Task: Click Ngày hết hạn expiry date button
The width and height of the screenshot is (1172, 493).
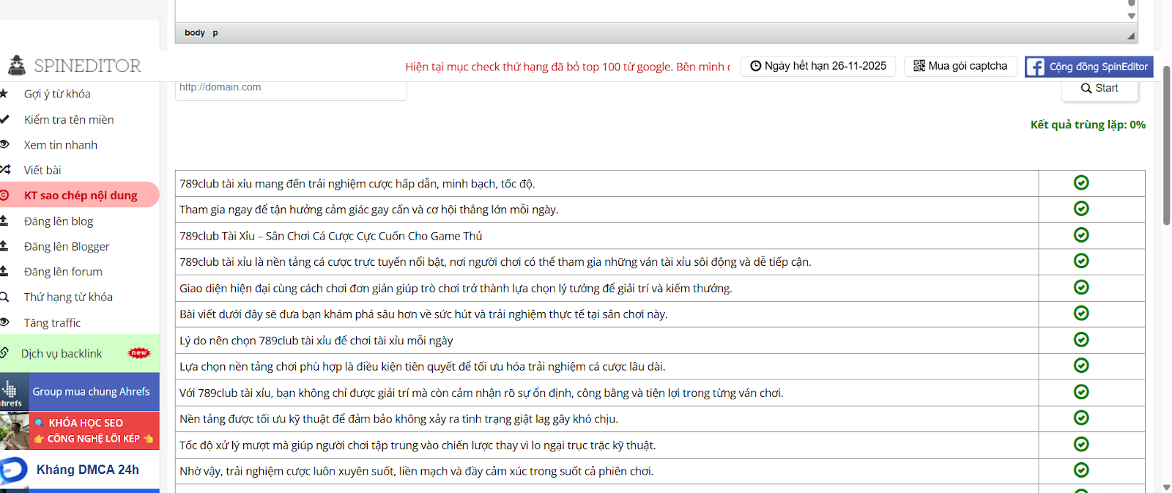Action: tap(818, 66)
